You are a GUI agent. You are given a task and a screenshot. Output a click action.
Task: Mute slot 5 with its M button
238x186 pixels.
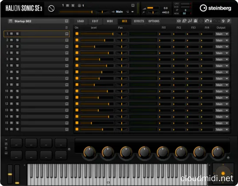tap(12, 59)
